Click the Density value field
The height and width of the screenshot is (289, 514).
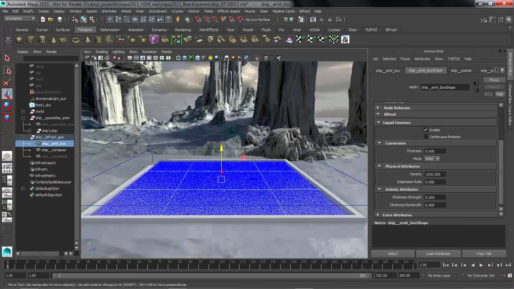tap(435, 174)
